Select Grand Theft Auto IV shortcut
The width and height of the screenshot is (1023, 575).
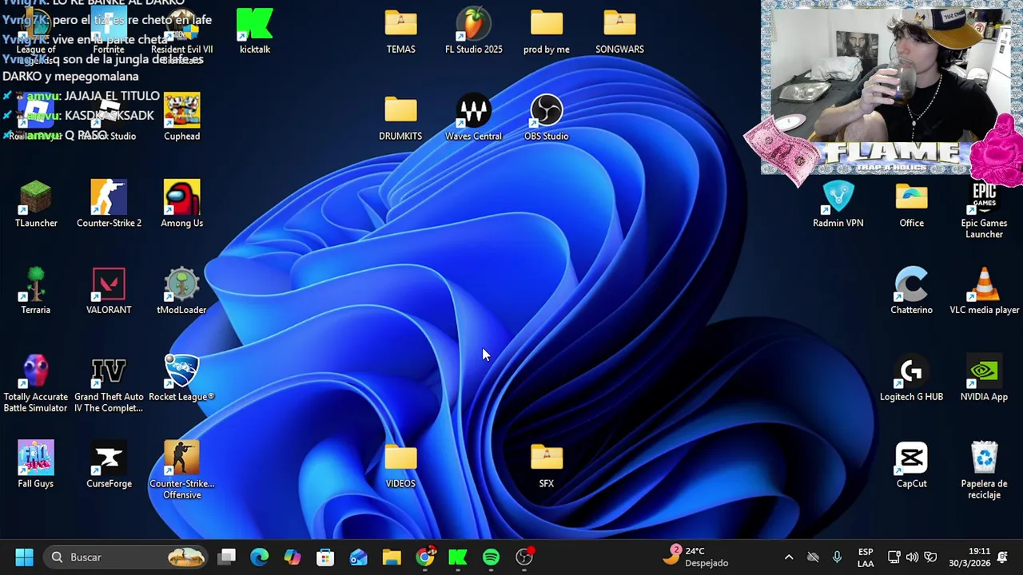pyautogui.click(x=109, y=384)
